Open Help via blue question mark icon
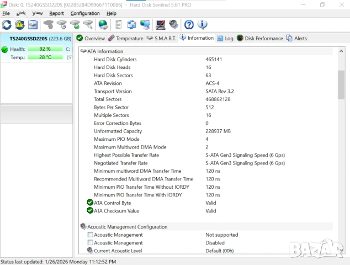 [x=189, y=24]
